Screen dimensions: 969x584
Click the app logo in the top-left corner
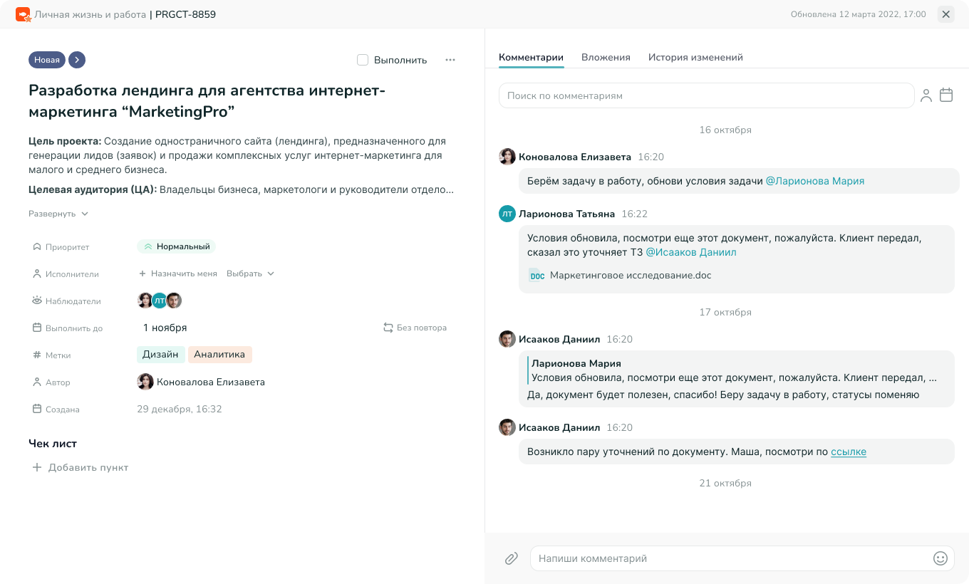click(x=21, y=14)
